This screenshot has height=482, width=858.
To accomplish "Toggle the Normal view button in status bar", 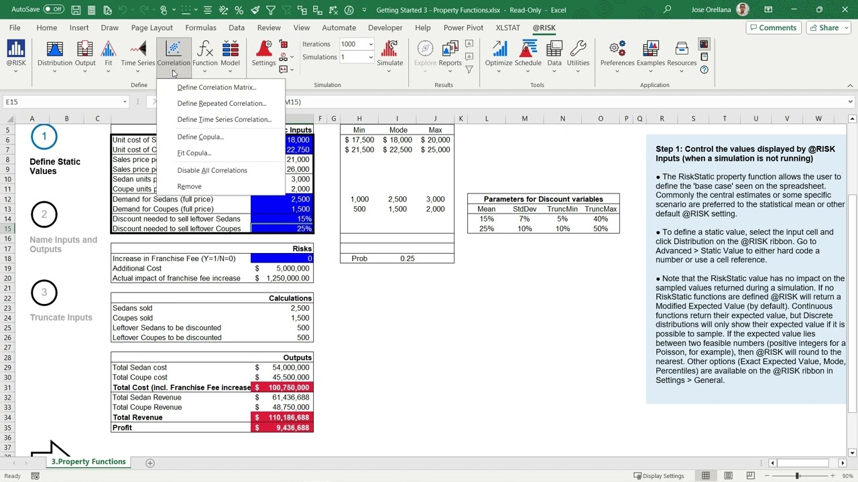I will tap(705, 476).
